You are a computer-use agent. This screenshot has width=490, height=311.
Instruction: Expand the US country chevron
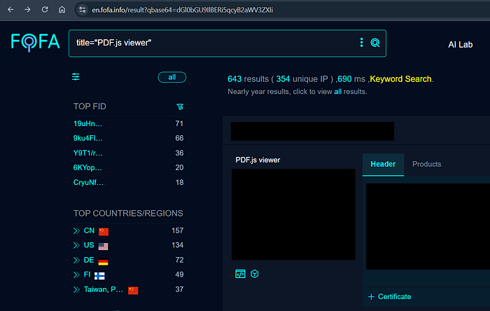(76, 245)
